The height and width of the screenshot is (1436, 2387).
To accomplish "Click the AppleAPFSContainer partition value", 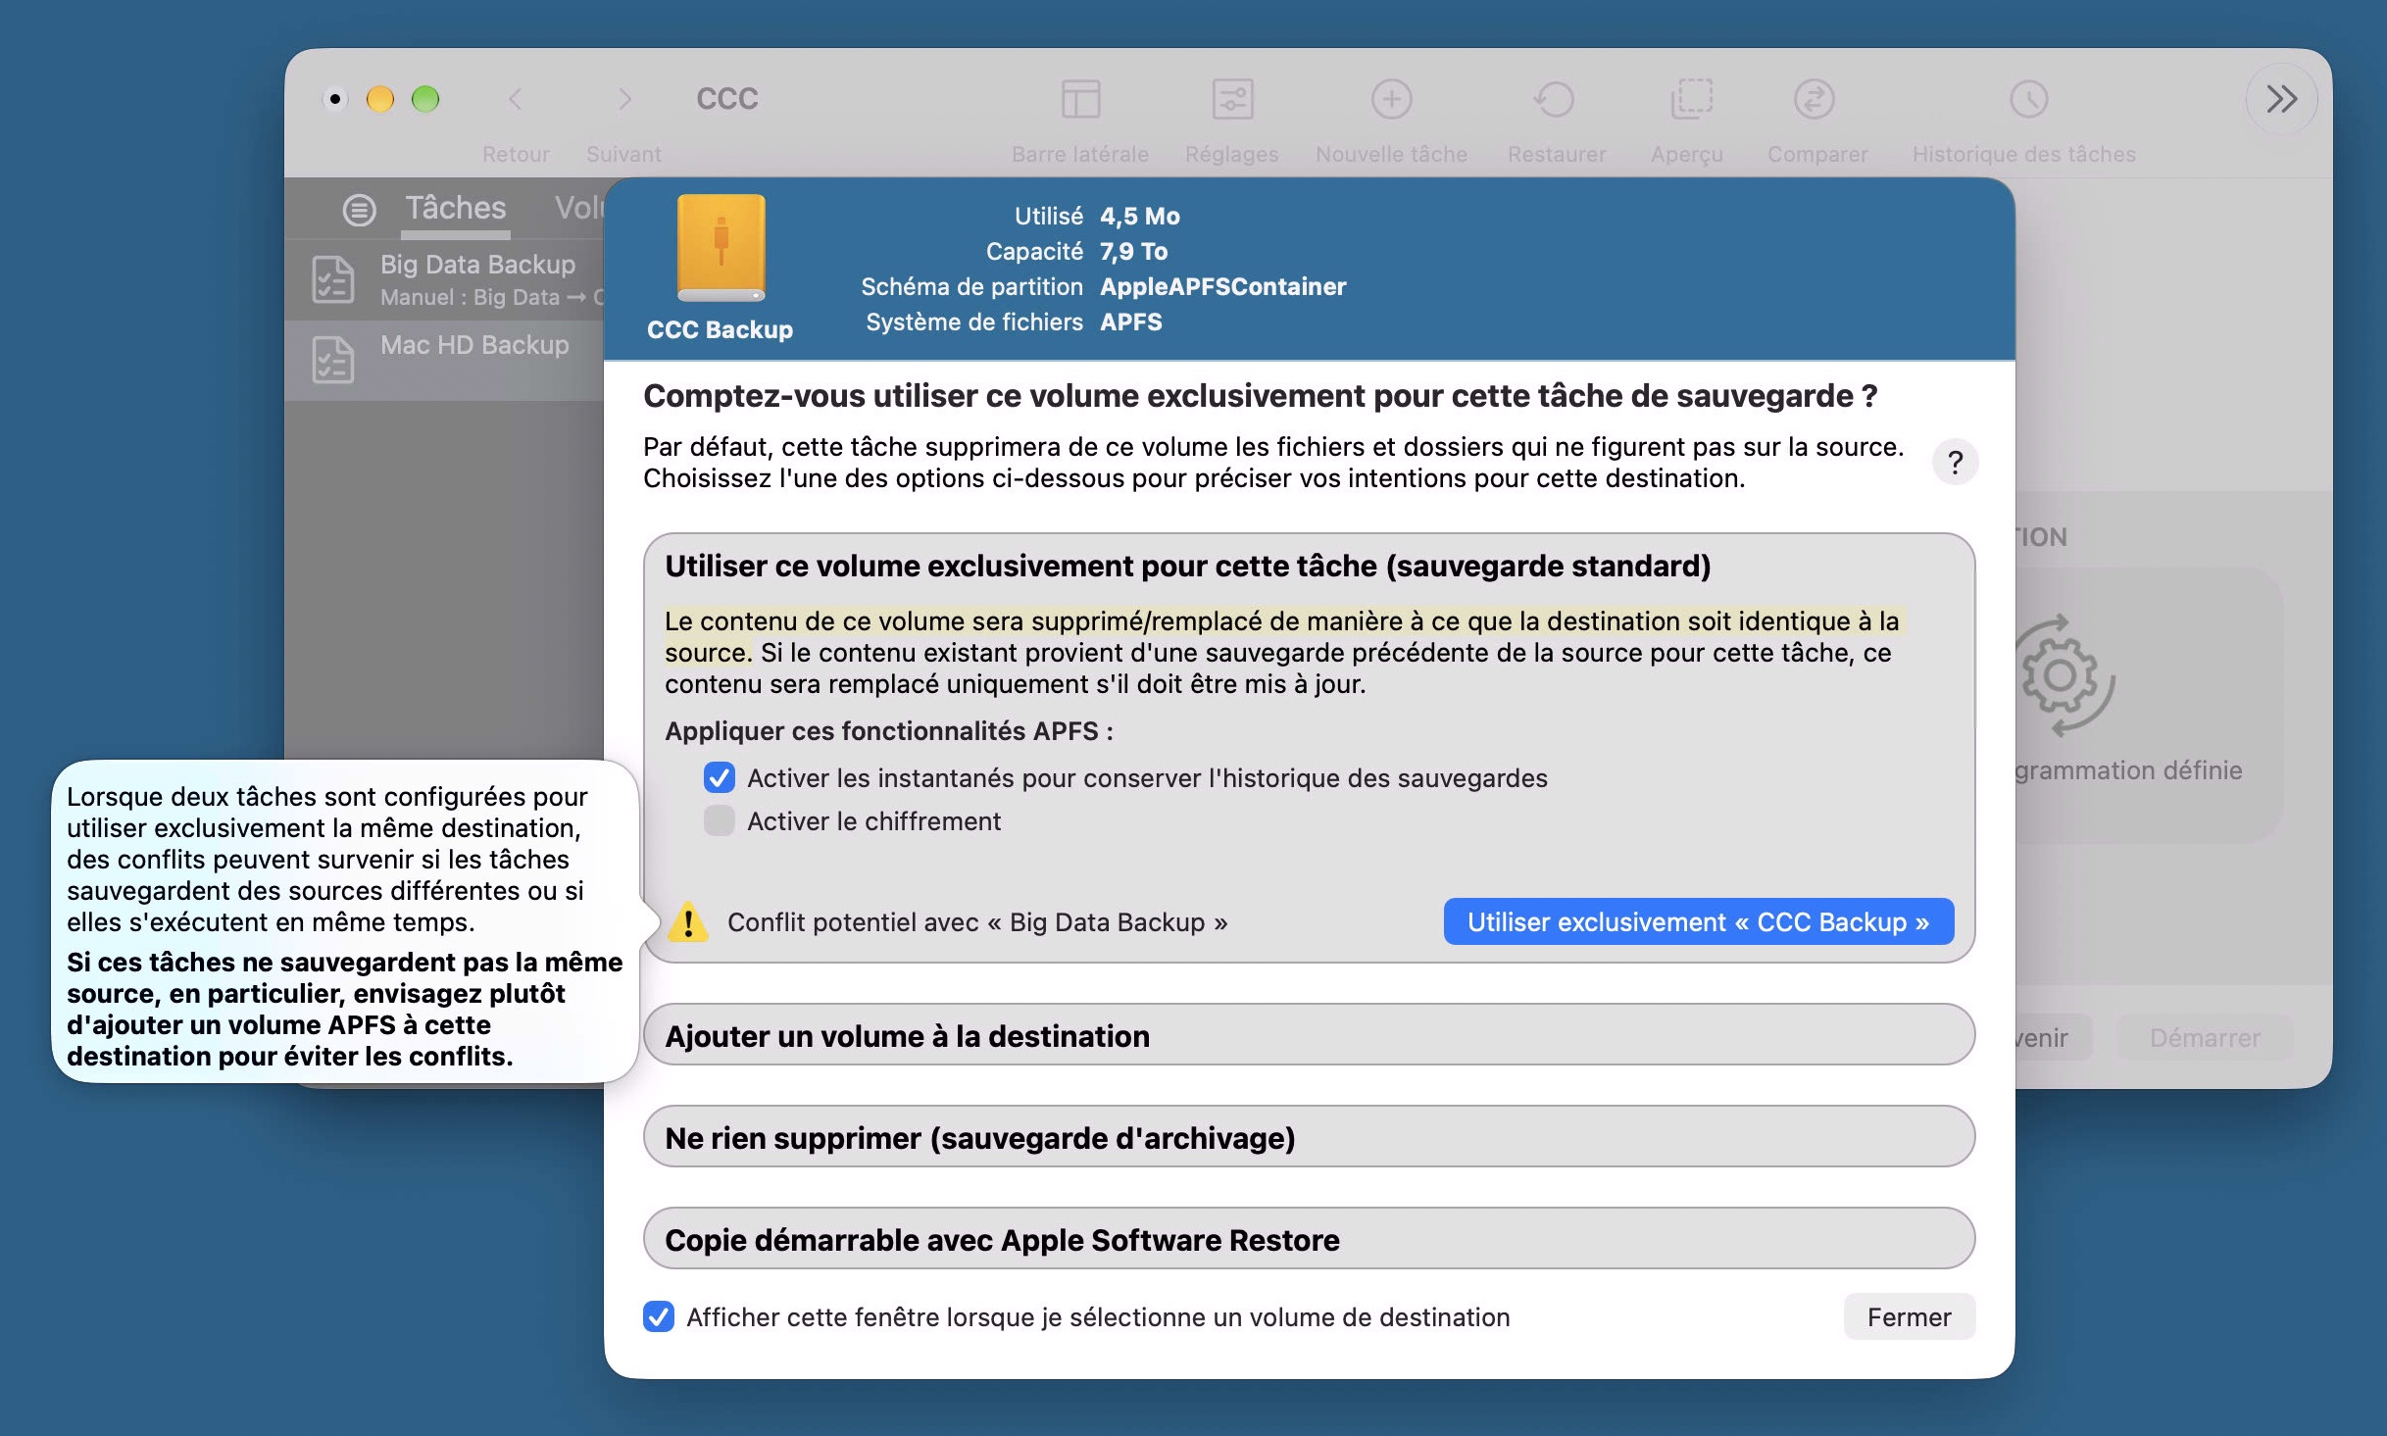I will tap(1222, 286).
